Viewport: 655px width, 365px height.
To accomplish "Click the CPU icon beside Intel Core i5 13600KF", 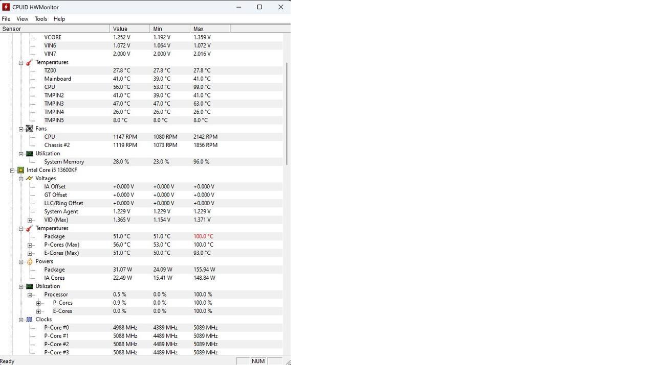I will click(20, 170).
